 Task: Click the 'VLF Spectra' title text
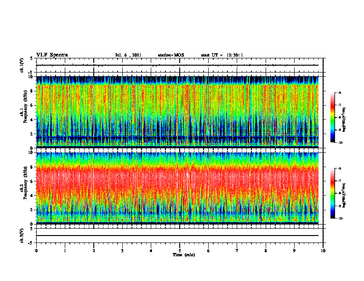[x=52, y=55]
